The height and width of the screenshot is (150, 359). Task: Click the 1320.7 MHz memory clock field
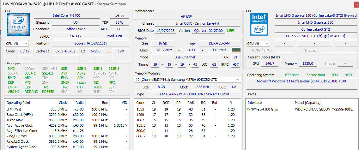[x=163, y=50]
